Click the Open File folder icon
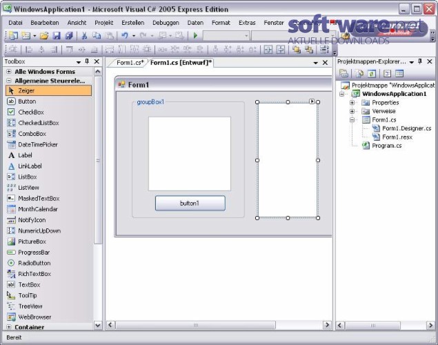The width and height of the screenshot is (438, 345). tap(44, 36)
